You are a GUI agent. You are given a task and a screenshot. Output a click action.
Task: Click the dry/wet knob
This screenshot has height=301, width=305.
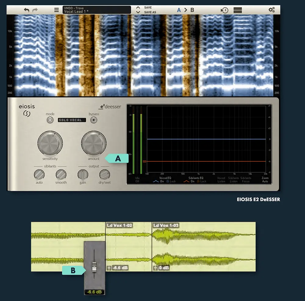104,174
